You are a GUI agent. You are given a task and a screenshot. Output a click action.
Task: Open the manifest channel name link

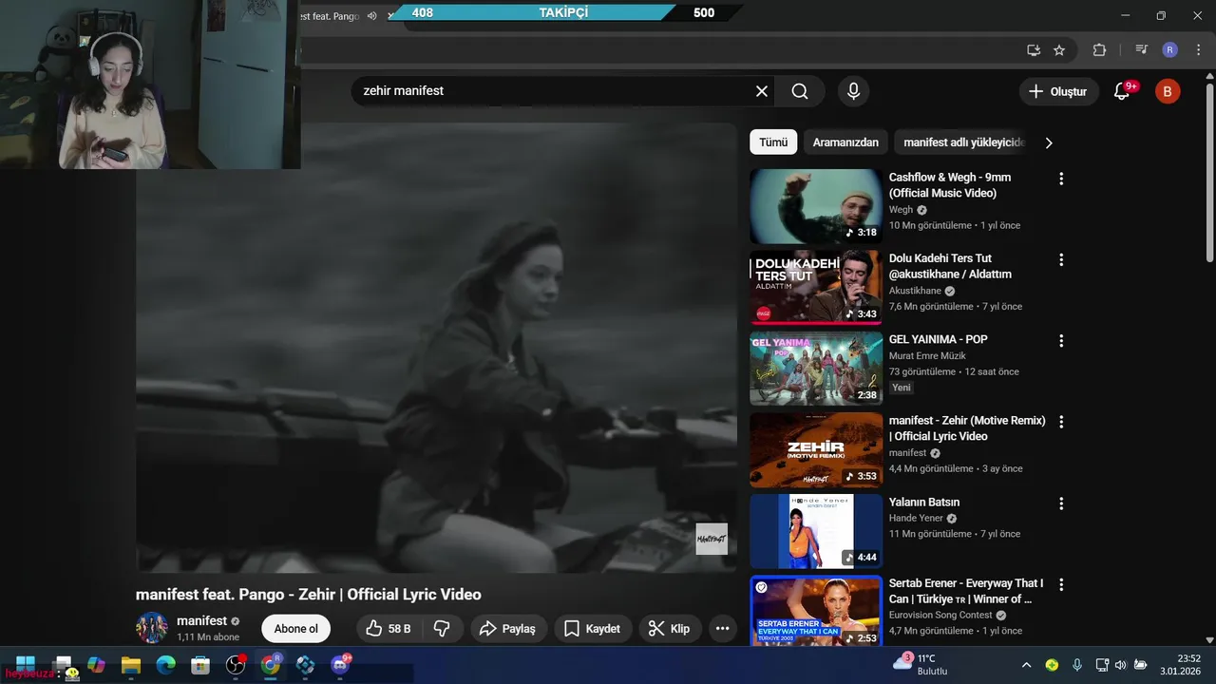point(201,620)
